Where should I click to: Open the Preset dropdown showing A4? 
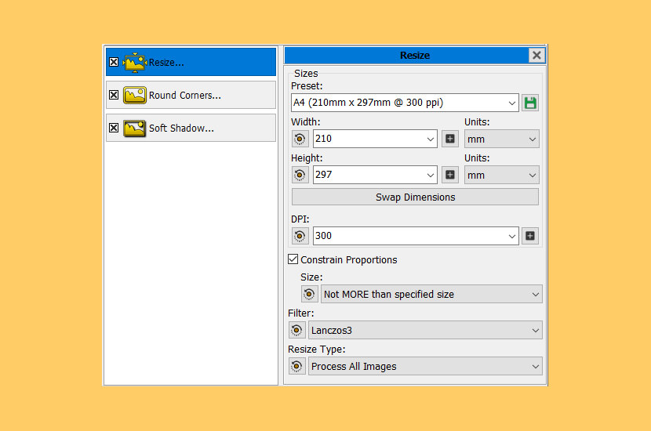[x=405, y=103]
